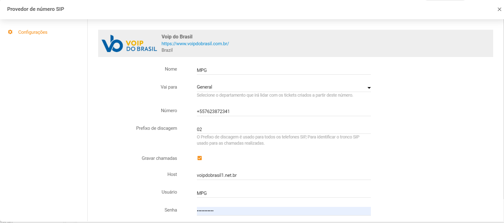Open the voipdobrasil.com.br website link

point(195,44)
